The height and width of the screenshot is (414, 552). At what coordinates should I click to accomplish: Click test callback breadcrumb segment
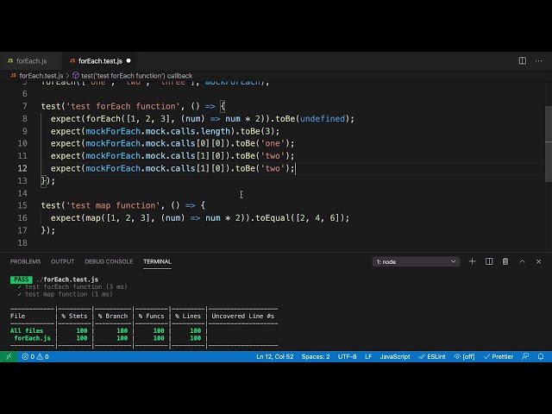[x=136, y=76]
